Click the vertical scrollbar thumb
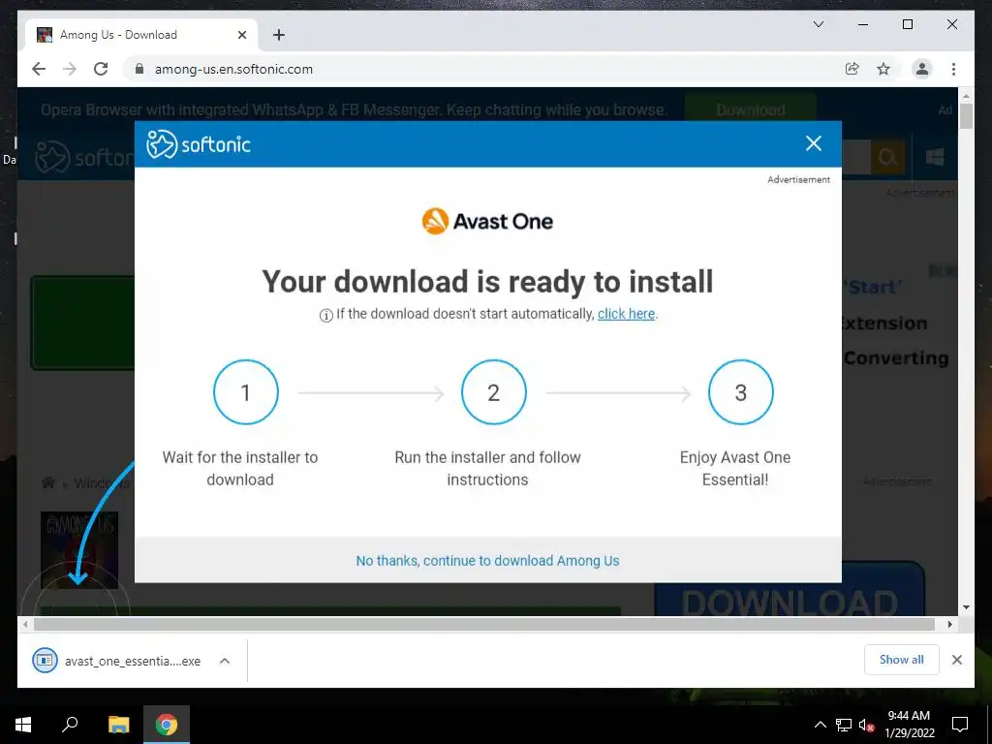This screenshot has height=744, width=992. (966, 116)
